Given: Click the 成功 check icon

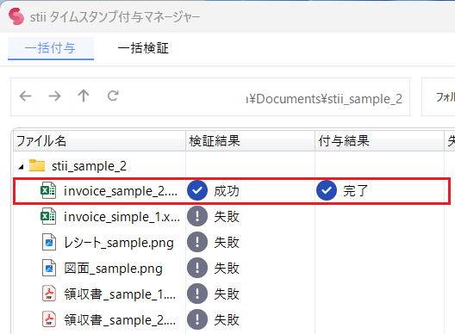Looking at the screenshot, I should click(x=197, y=190).
